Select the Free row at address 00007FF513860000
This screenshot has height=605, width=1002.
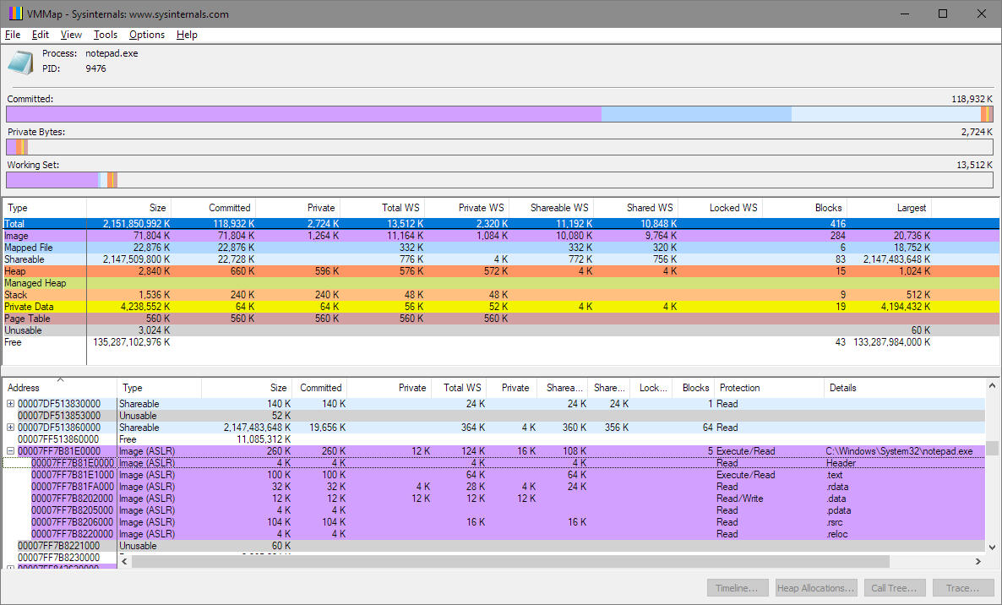tap(494, 439)
